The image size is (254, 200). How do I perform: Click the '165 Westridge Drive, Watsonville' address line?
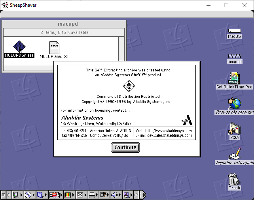[96, 123]
